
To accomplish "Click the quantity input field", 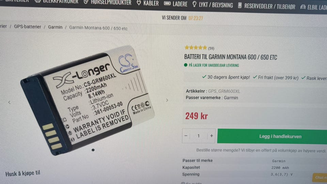I will 199,136.
